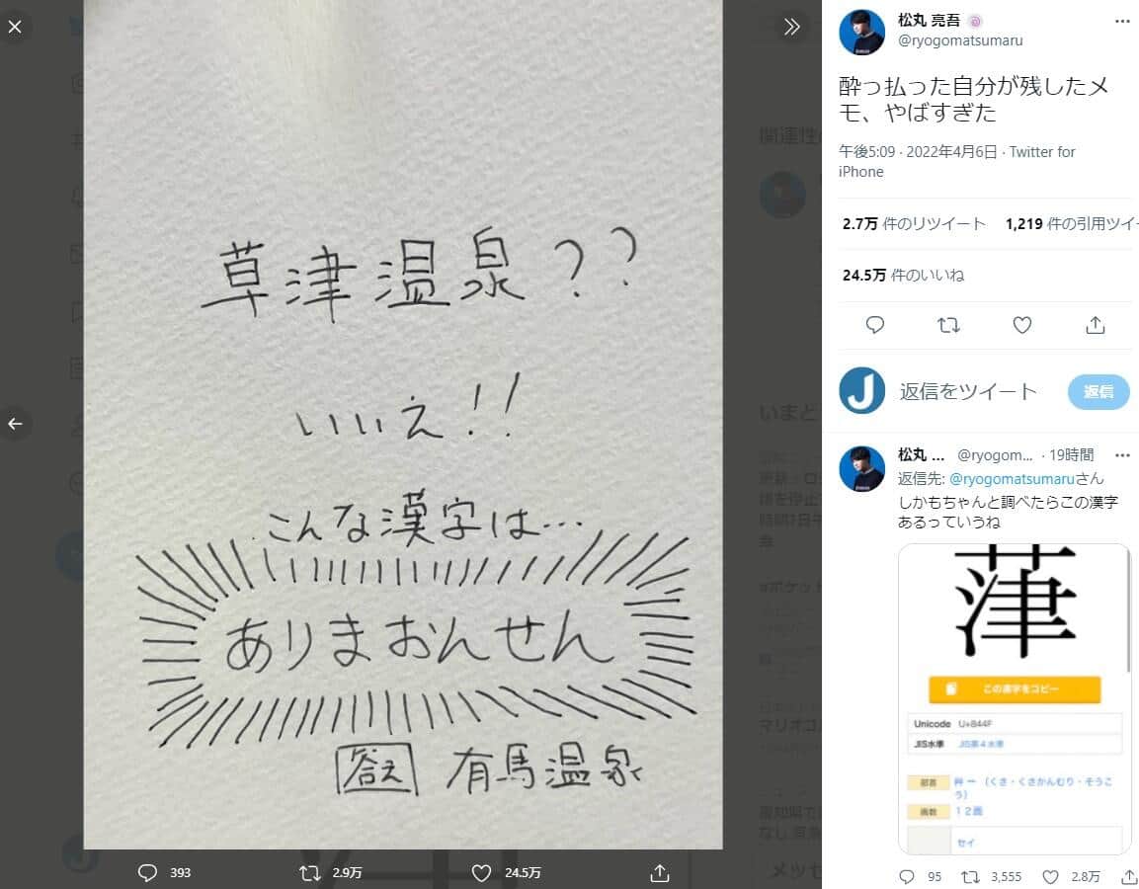Screen dimensions: 1139x889
Task: Click the blue 返信 button
Action: pos(1098,391)
